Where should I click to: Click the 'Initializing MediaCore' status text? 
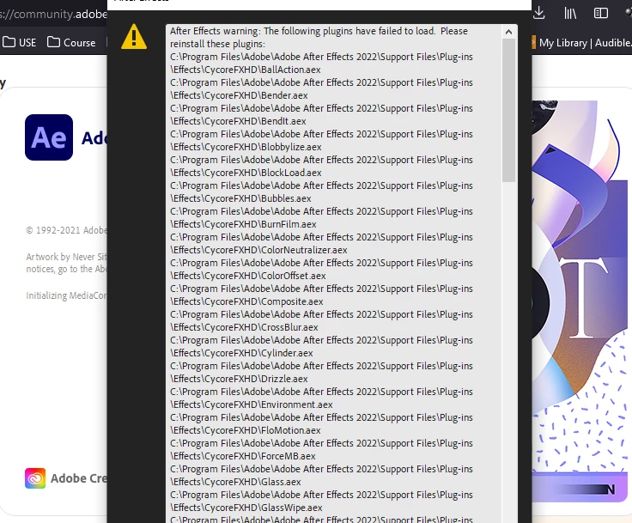pos(66,295)
